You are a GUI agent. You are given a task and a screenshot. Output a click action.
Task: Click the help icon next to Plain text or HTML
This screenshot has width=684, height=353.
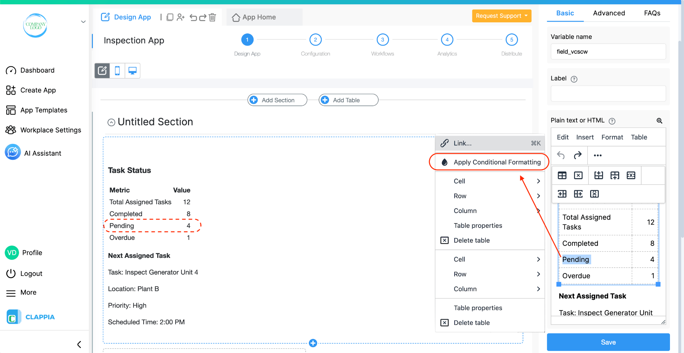click(612, 121)
